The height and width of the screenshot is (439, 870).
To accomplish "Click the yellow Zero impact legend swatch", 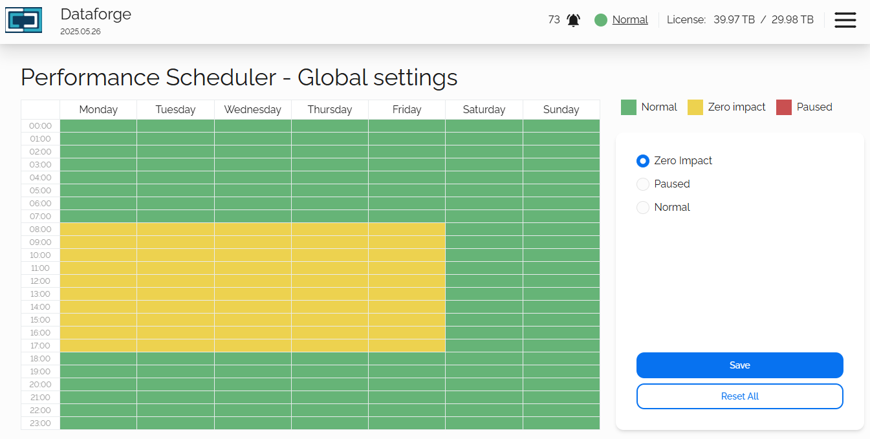I will point(695,107).
